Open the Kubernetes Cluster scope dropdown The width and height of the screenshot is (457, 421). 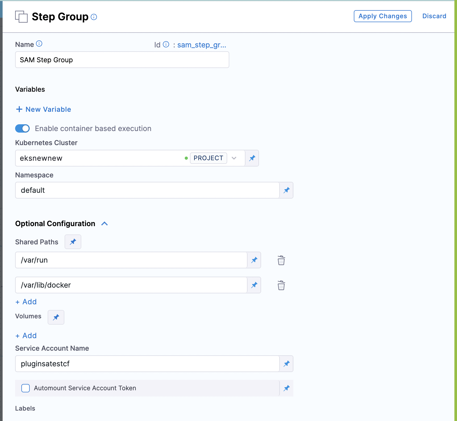click(x=234, y=158)
